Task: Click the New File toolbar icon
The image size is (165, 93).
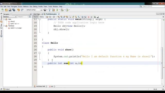Action: pyautogui.click(x=3, y=10)
